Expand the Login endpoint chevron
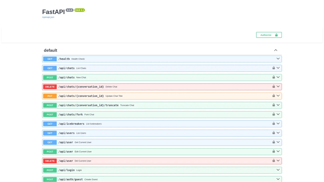 pyautogui.click(x=278, y=170)
